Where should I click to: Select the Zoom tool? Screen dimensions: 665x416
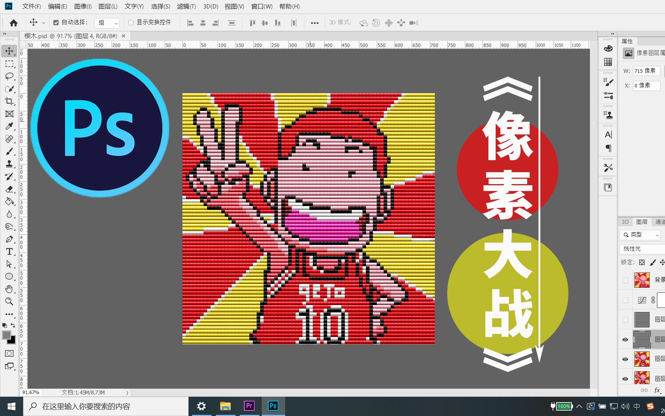9,302
